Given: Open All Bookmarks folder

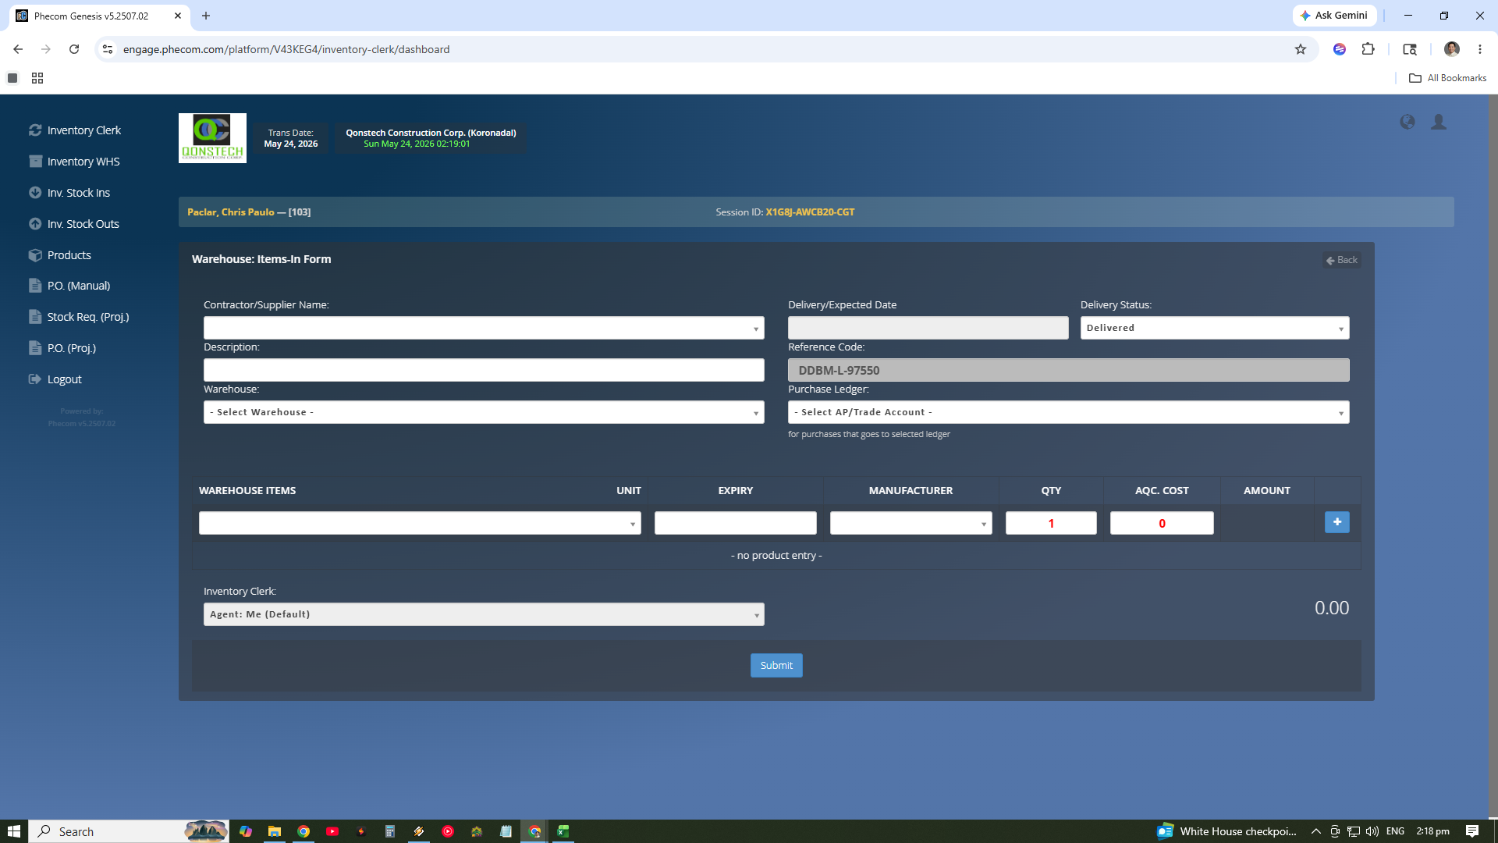Looking at the screenshot, I should coord(1448,78).
